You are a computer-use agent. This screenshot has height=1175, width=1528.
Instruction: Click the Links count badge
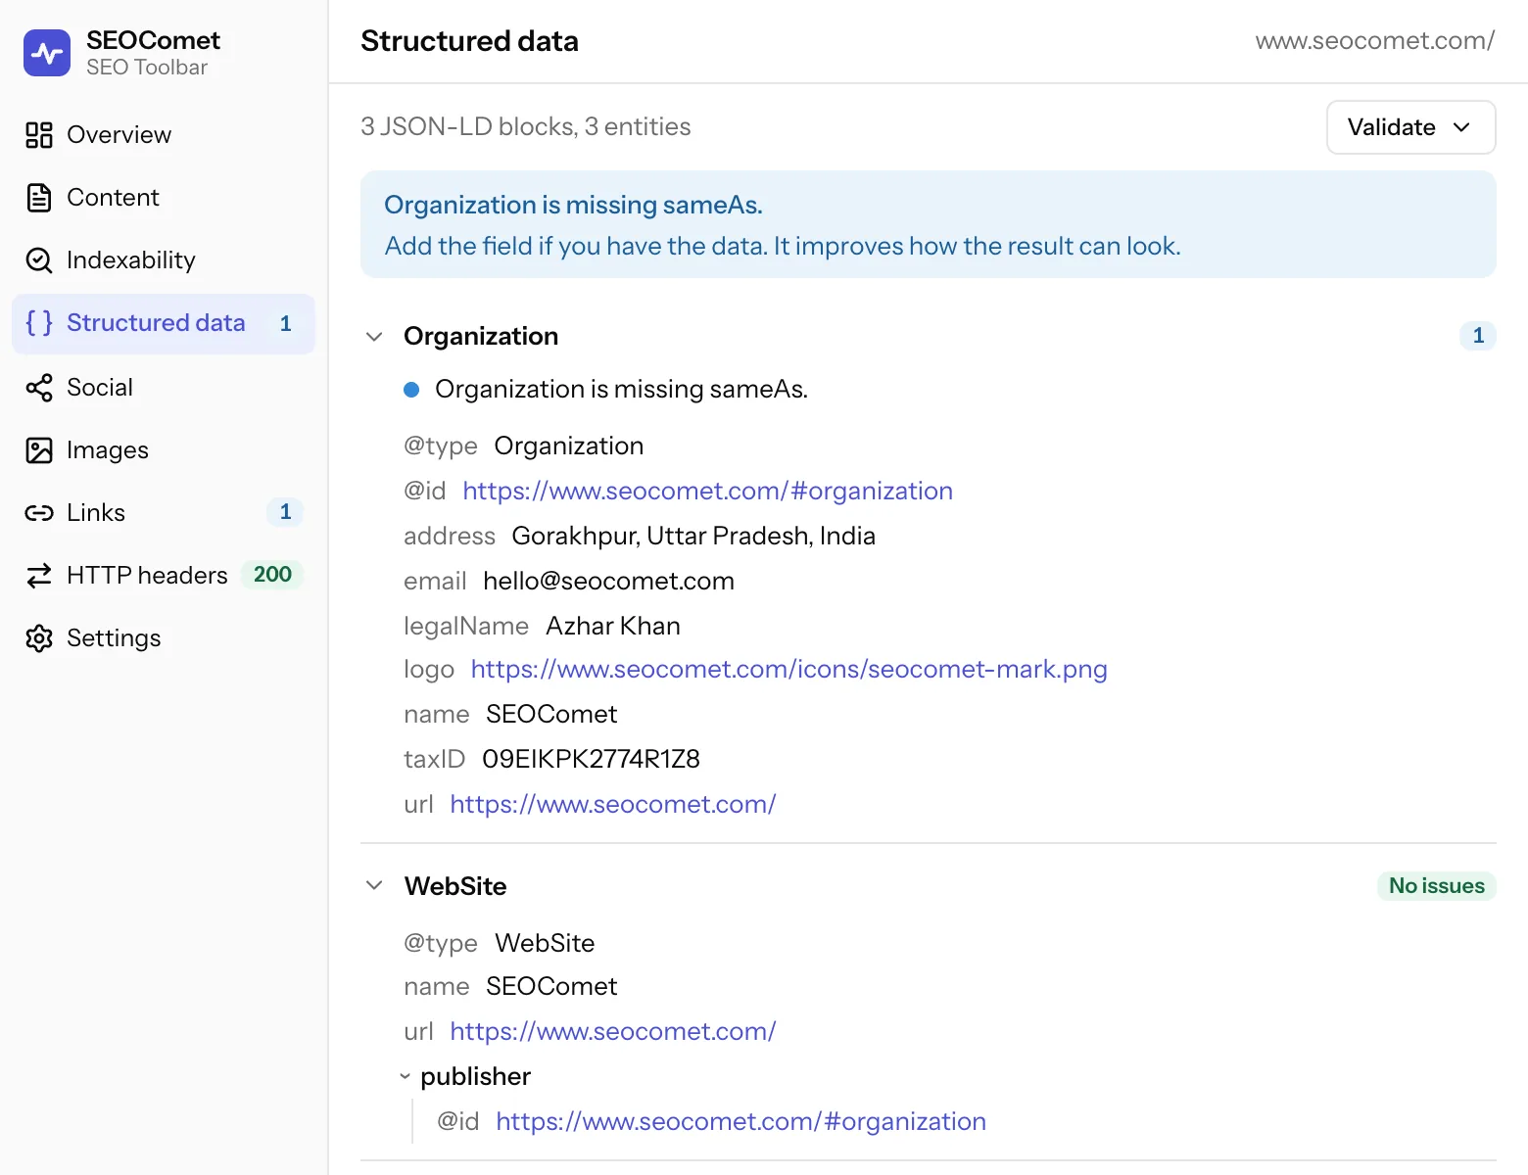click(285, 512)
